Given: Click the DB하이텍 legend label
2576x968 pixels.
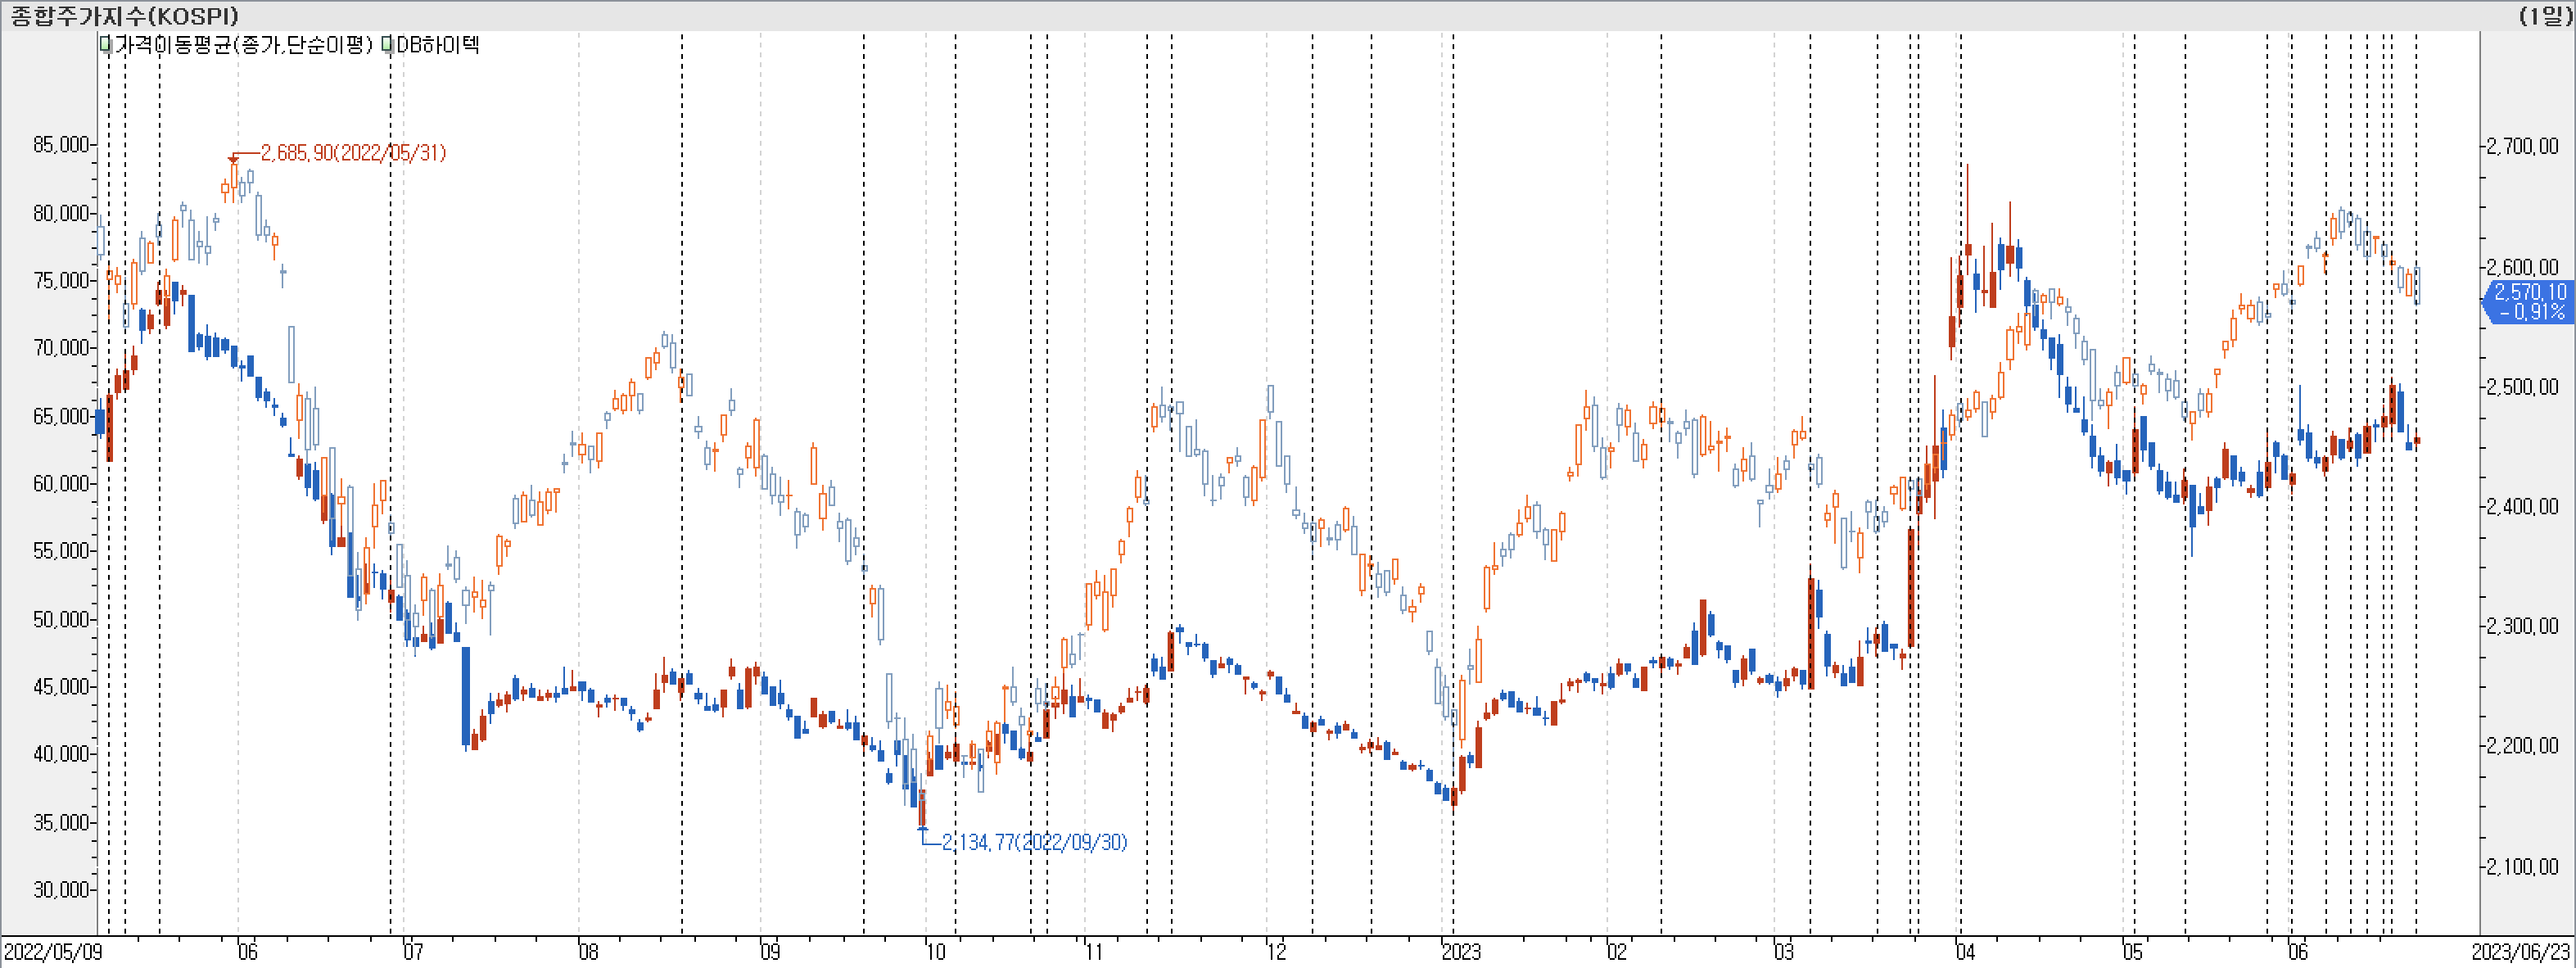Looking at the screenshot, I should pos(437,45).
